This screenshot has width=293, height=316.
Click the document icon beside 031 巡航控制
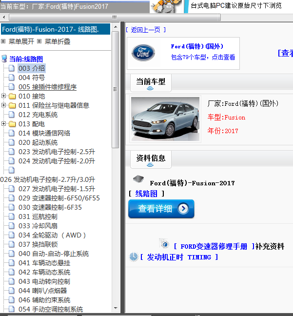12,217
